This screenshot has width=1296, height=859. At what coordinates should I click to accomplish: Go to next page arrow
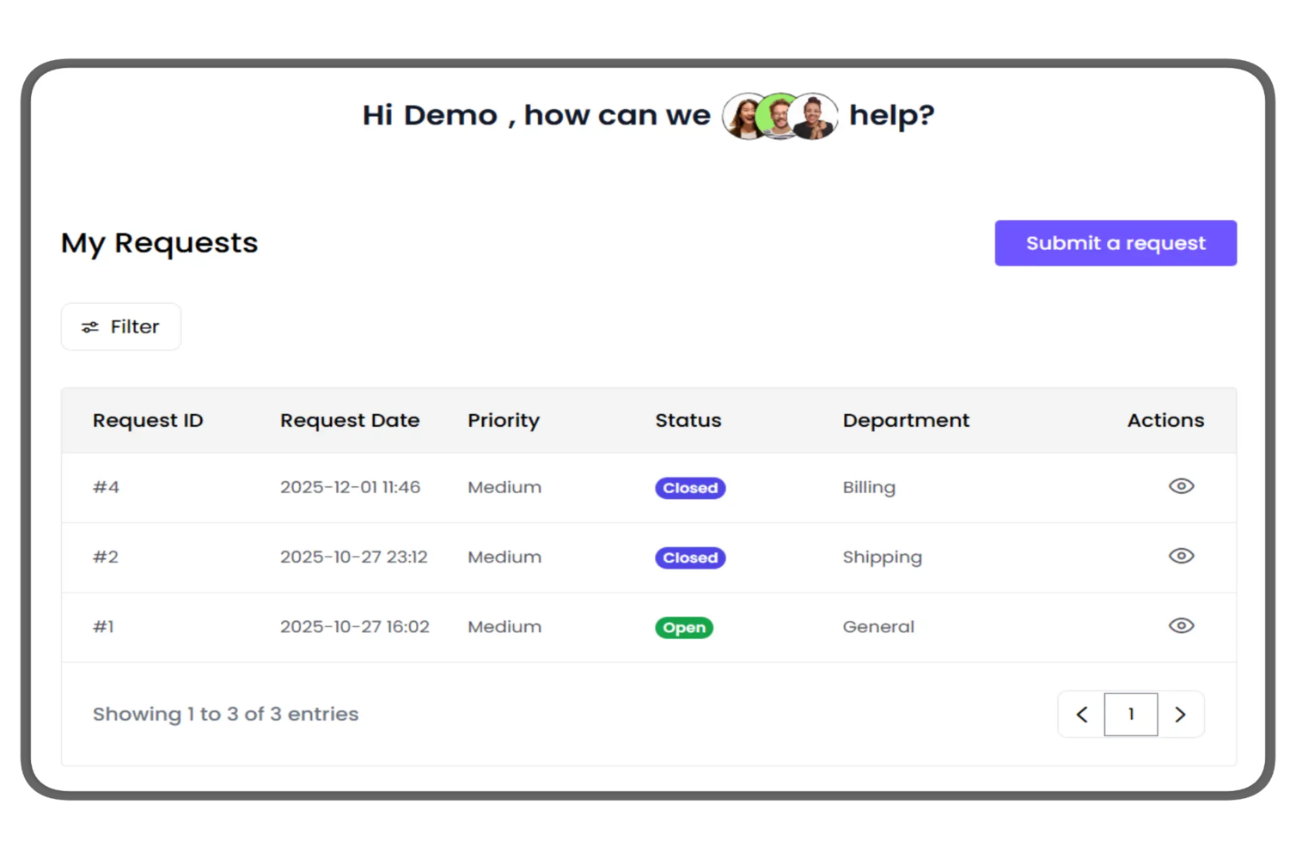[x=1180, y=714]
